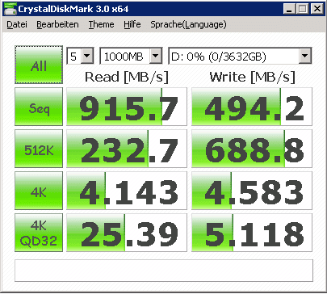Screen dimensions: 327x294
Task: Start the 512K benchmark test
Action: (39, 149)
